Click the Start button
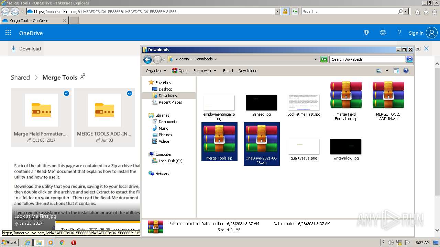The width and height of the screenshot is (440, 247). [x=10, y=243]
